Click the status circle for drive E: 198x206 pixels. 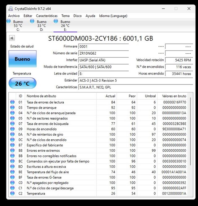point(56,21)
